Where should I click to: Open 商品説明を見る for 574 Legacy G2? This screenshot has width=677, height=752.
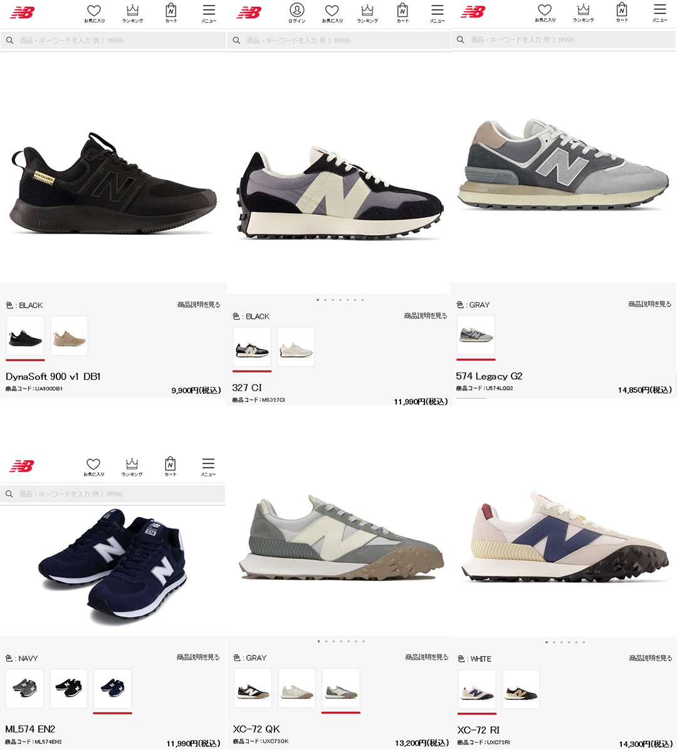pyautogui.click(x=650, y=304)
